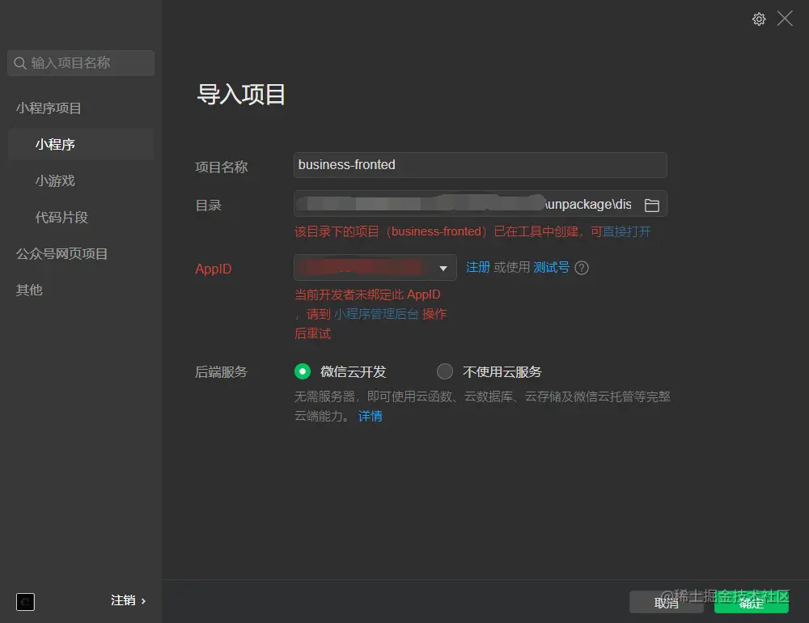Select 其他 in the sidebar
The height and width of the screenshot is (623, 809).
pyautogui.click(x=28, y=290)
